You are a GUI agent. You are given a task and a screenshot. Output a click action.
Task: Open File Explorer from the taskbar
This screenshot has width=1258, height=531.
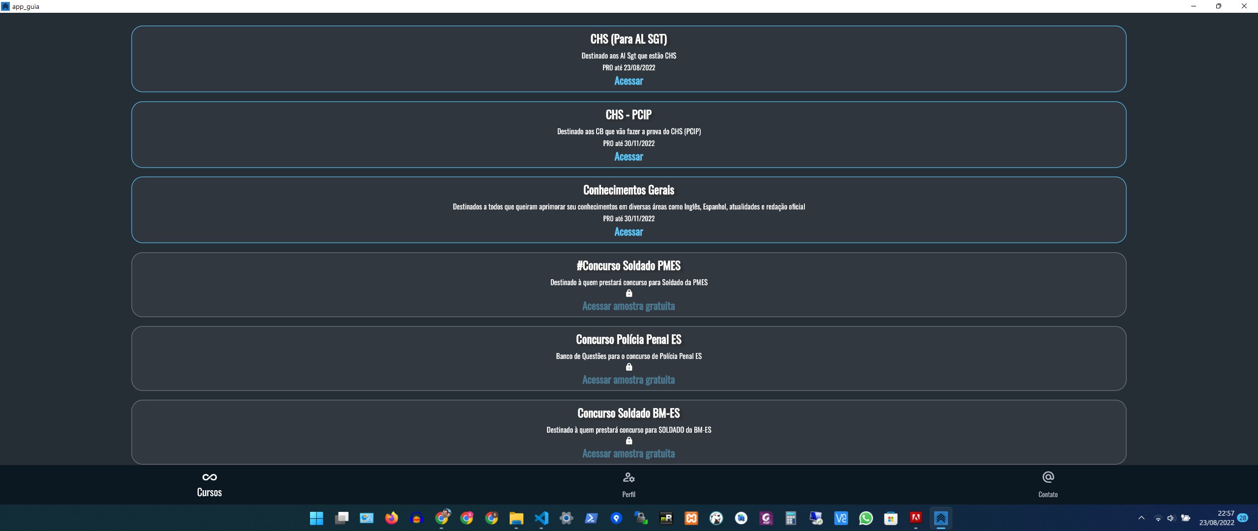pos(516,518)
